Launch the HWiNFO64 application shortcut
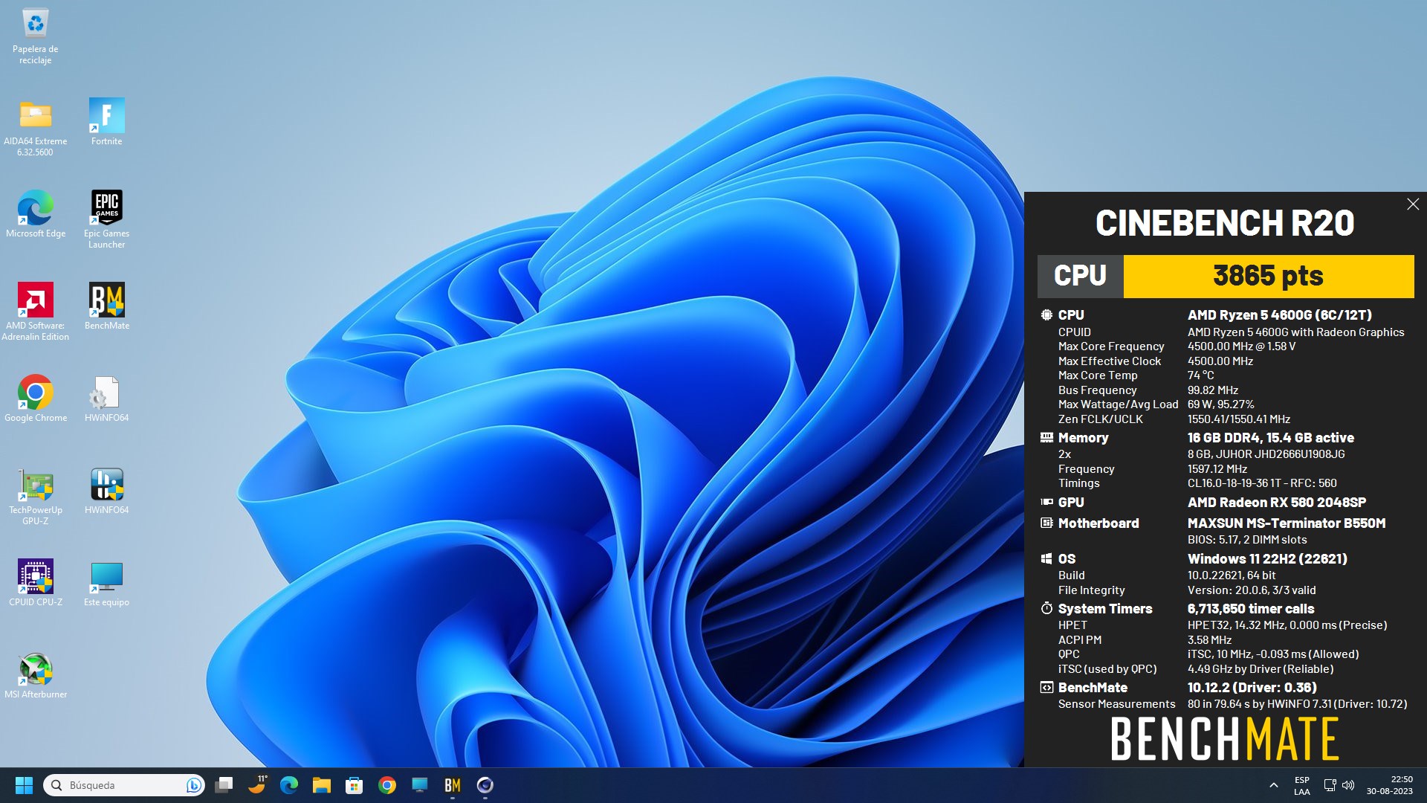The height and width of the screenshot is (803, 1427). pyautogui.click(x=106, y=491)
